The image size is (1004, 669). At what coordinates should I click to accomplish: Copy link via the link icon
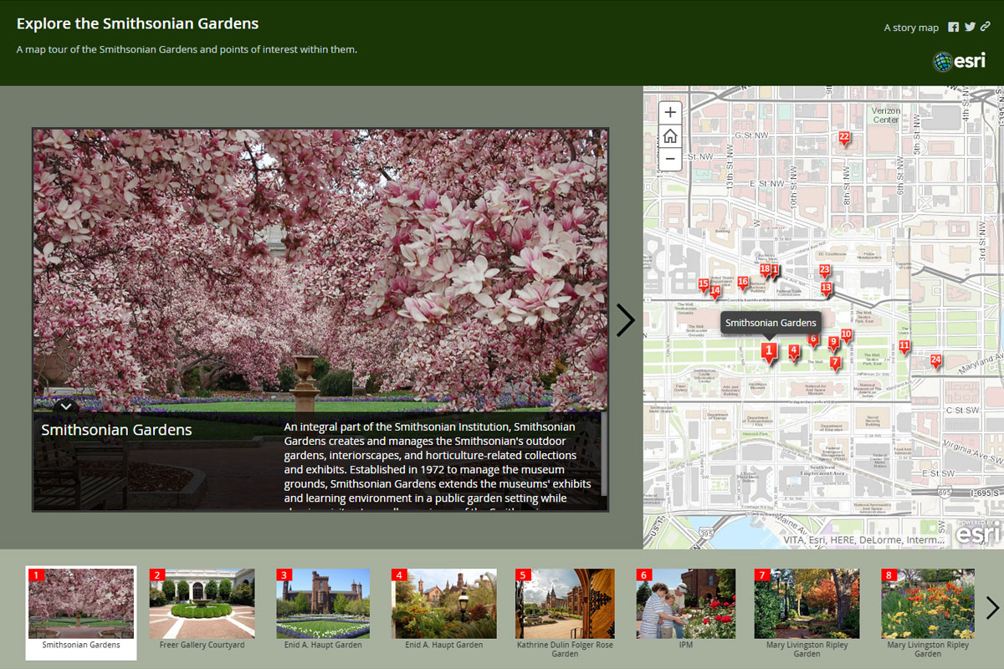coord(986,27)
